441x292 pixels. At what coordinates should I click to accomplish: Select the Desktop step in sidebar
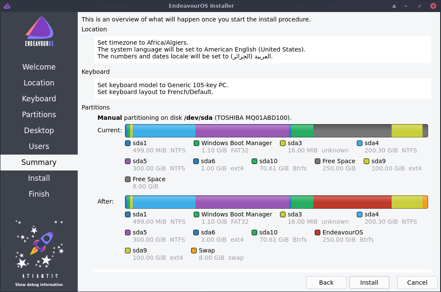point(39,131)
